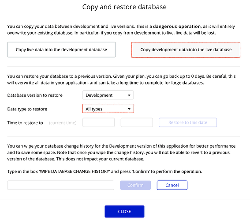Click the Data type to restore label
This screenshot has width=250, height=221.
tap(27, 109)
